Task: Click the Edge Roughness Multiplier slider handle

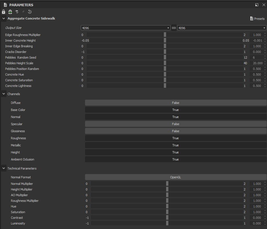Action: pyautogui.click(x=165, y=35)
